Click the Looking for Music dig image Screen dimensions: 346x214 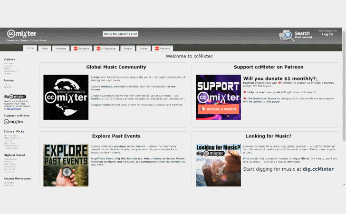pos(218,165)
